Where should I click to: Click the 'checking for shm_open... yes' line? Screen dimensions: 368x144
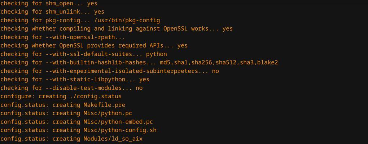pyautogui.click(x=49, y=4)
